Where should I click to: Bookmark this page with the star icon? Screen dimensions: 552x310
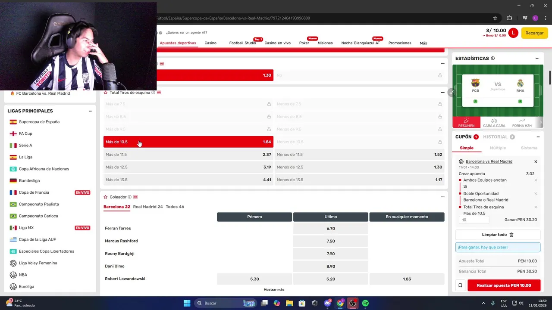coord(495,18)
